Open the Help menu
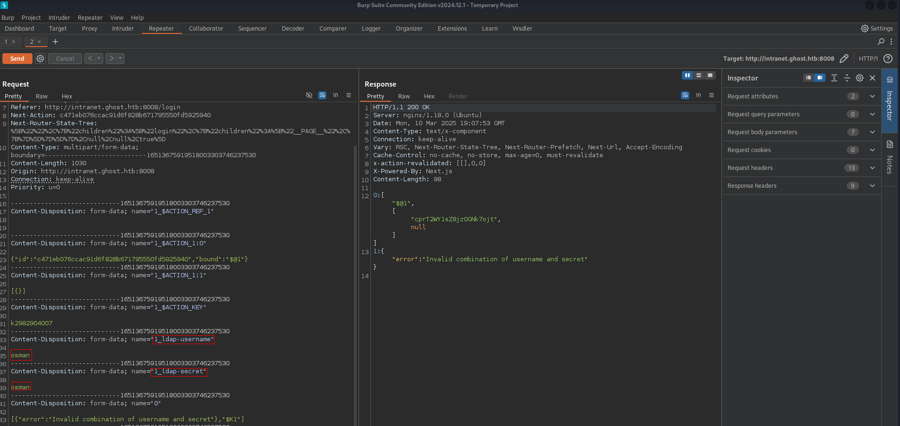The image size is (900, 426). (x=138, y=18)
